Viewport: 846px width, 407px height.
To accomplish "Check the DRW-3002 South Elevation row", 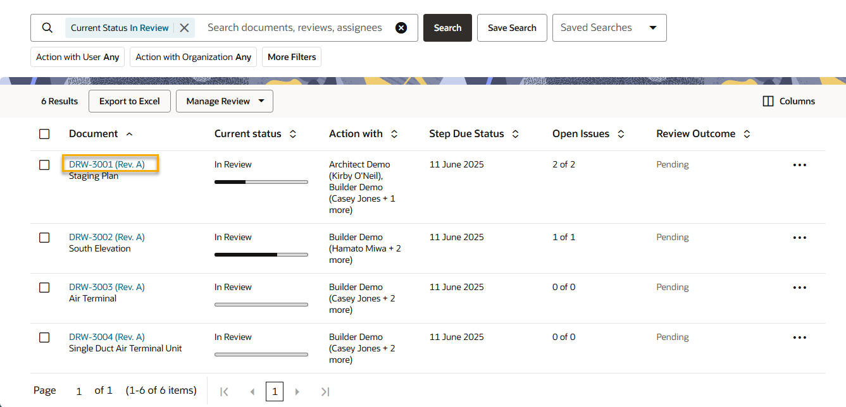I will (x=44, y=238).
